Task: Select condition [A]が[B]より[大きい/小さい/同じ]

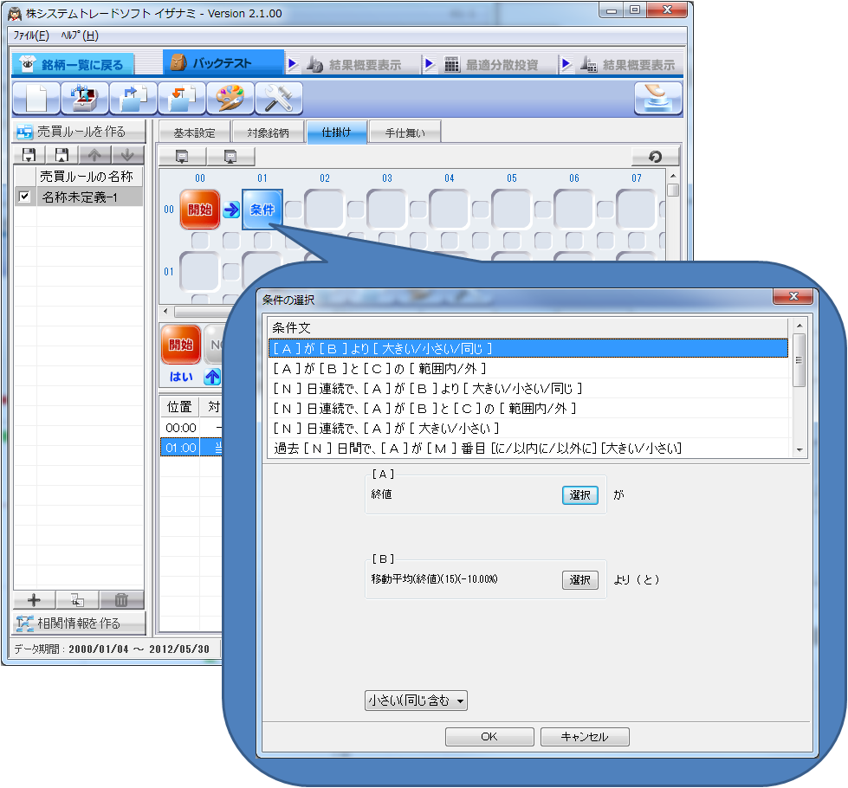Action: (528, 348)
